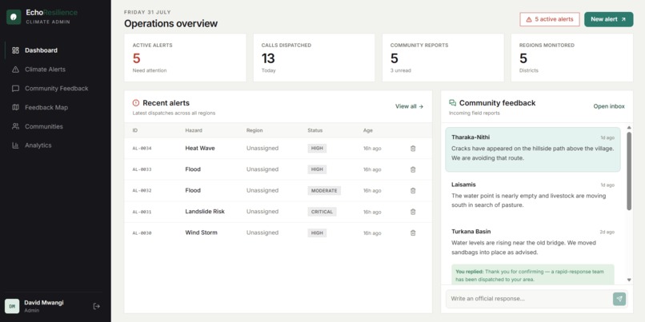The image size is (645, 322).
Task: Click the logout icon next to David Mwangi
Action: point(97,306)
